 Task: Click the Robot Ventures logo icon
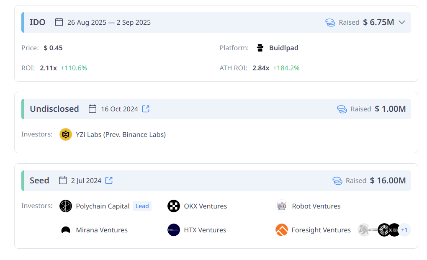[282, 206]
